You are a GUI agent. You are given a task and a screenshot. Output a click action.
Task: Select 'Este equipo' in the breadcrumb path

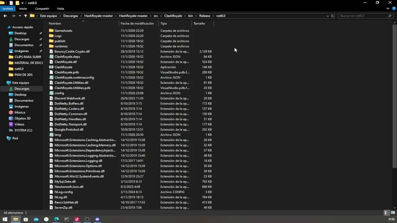point(49,16)
